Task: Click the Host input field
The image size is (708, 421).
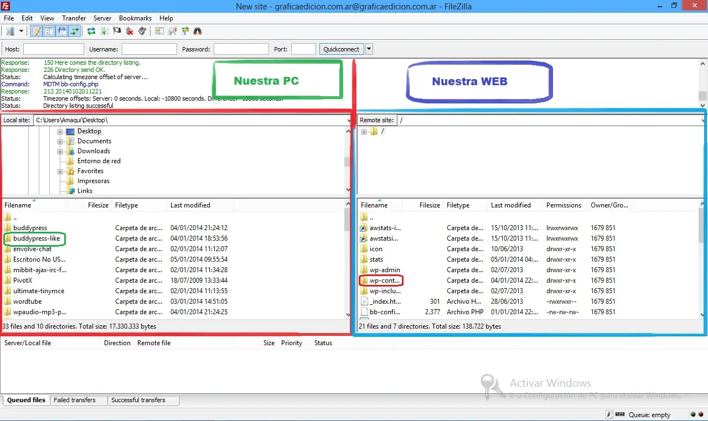Action: click(54, 49)
